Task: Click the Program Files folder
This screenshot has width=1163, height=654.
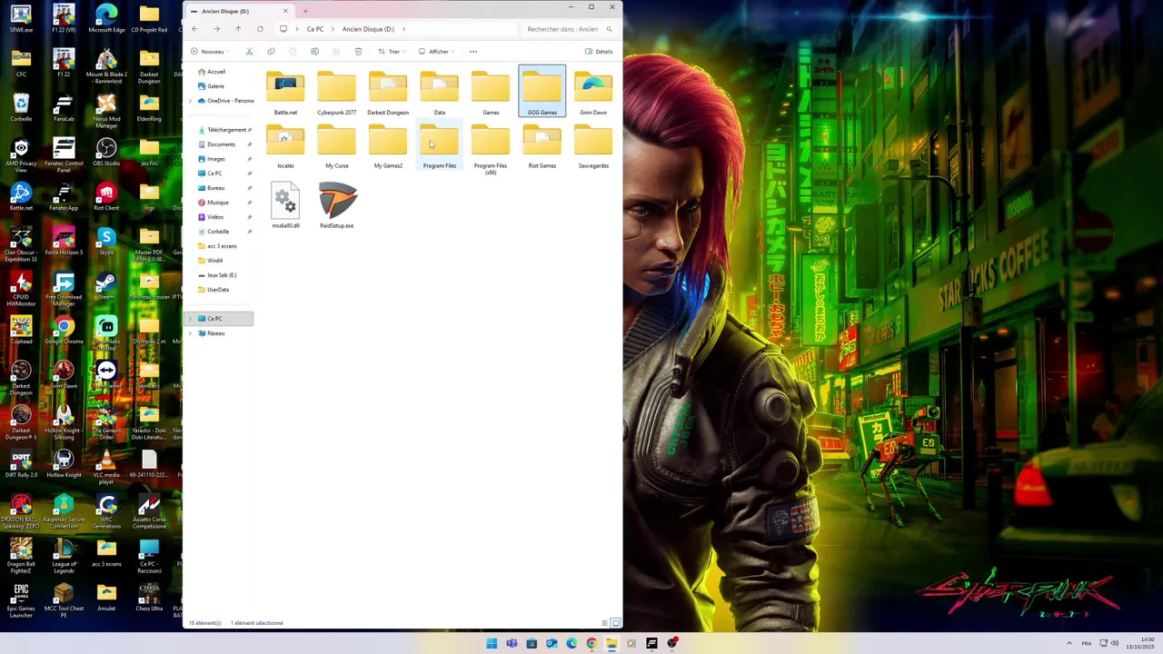Action: click(439, 147)
